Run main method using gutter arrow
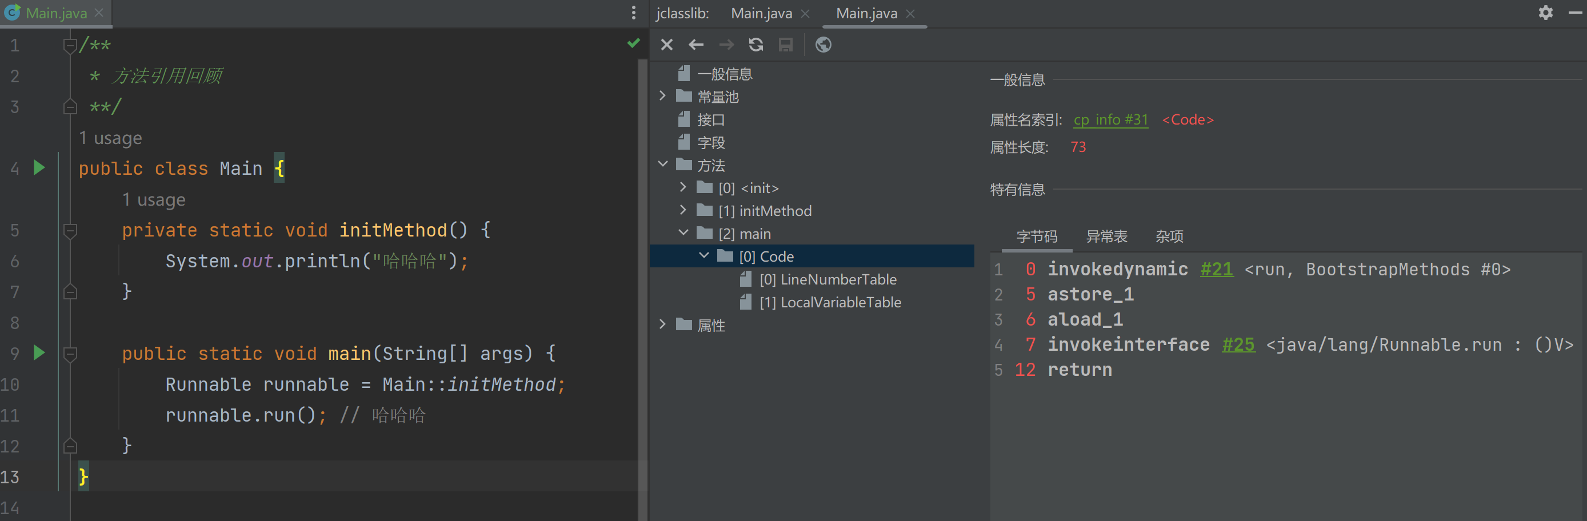The image size is (1587, 521). (x=39, y=353)
